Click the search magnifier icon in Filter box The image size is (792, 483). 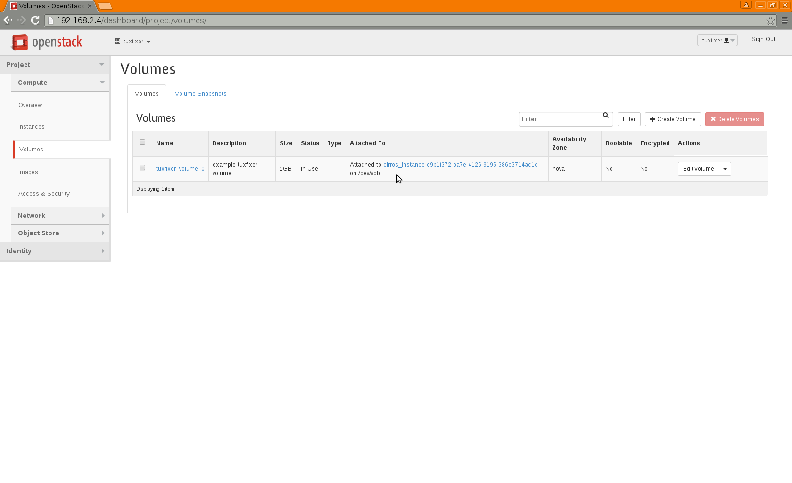tap(606, 116)
